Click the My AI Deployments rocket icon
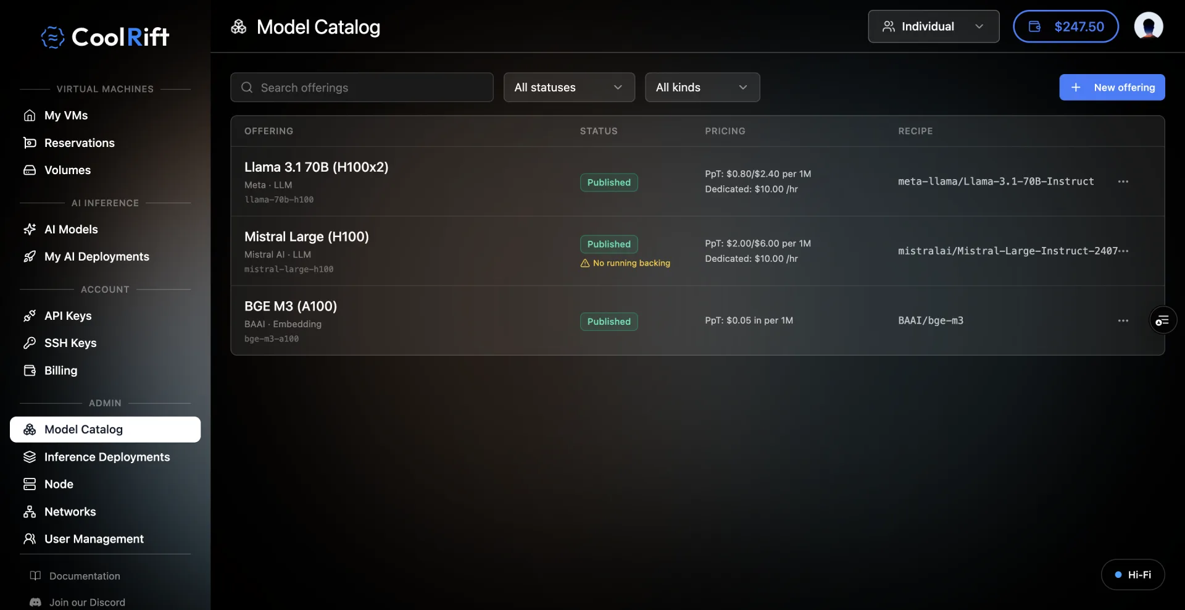This screenshot has width=1185, height=610. tap(30, 256)
